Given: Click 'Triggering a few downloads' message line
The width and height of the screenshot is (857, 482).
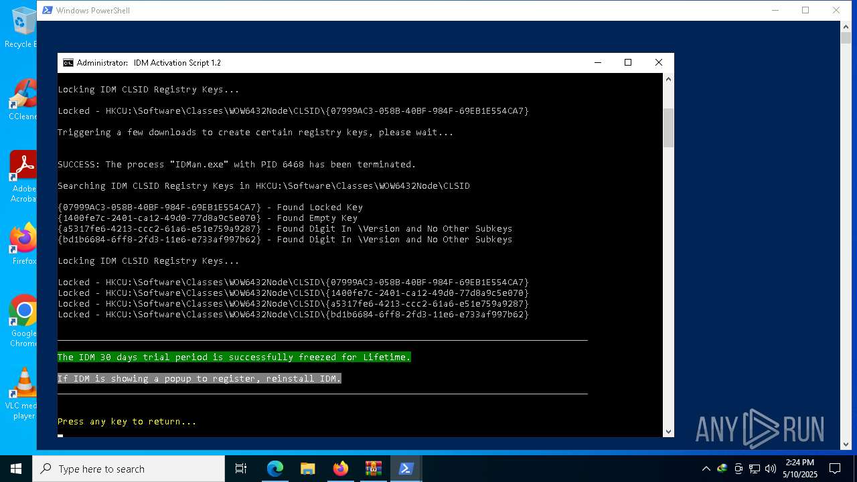Looking at the screenshot, I should click(x=256, y=132).
